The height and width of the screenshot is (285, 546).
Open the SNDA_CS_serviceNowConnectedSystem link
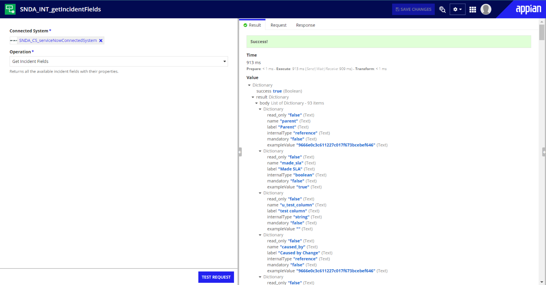coord(58,40)
